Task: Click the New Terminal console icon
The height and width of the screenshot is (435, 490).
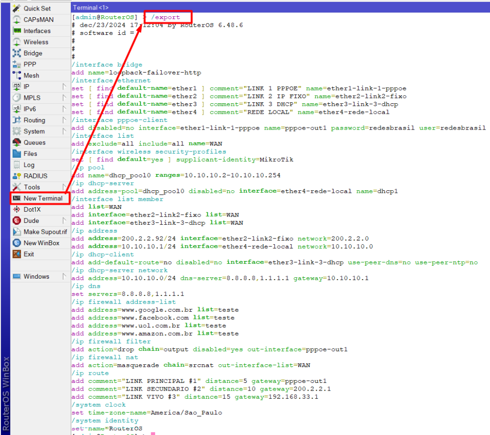Action: click(x=17, y=198)
